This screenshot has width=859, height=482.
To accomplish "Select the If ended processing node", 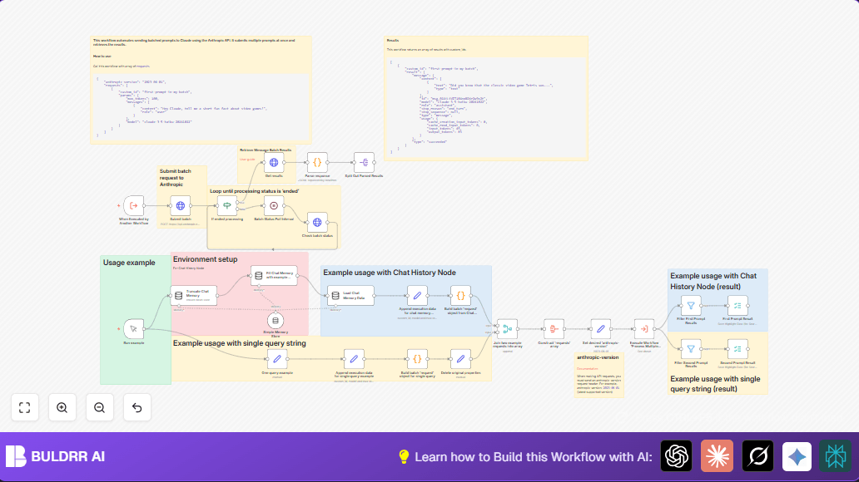I will tap(226, 206).
